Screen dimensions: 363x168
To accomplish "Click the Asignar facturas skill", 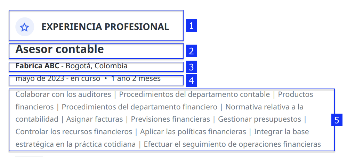I will (95, 119).
